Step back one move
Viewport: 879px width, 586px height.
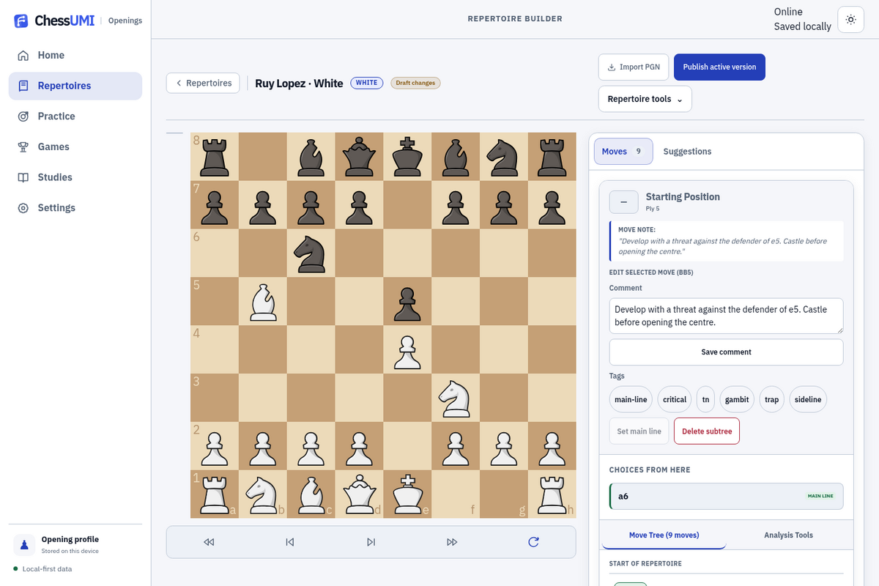[x=290, y=542]
